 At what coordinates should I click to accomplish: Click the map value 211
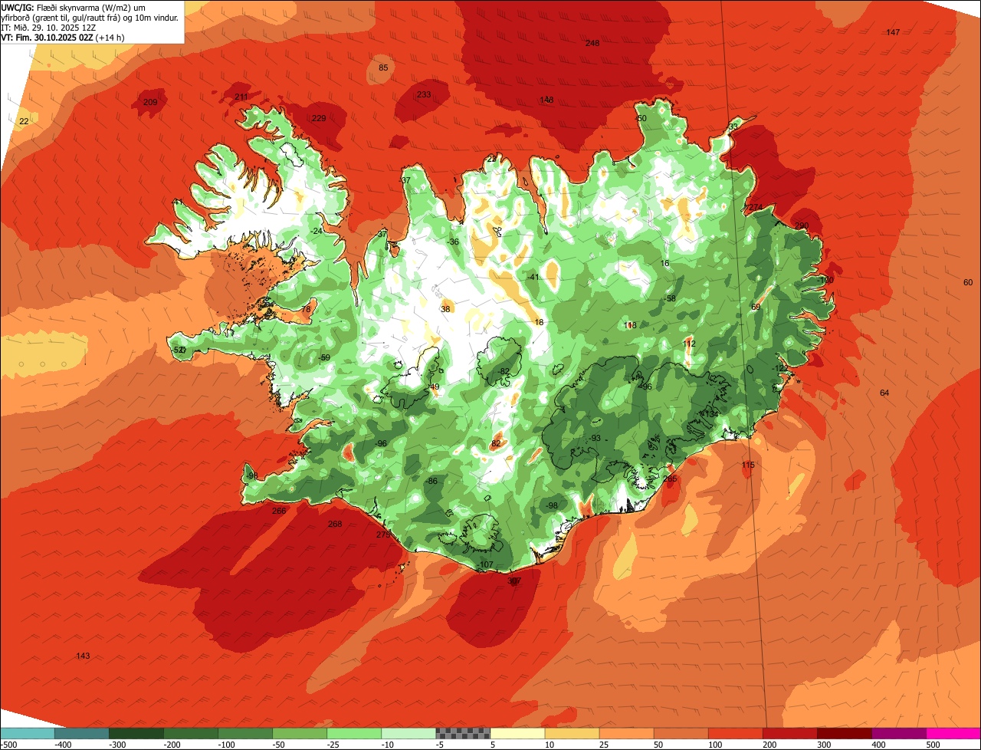pos(241,97)
